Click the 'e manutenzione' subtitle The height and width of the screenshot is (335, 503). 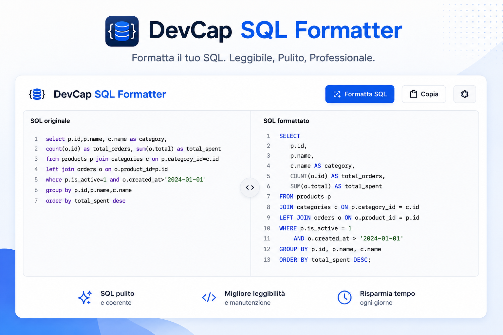click(x=248, y=303)
